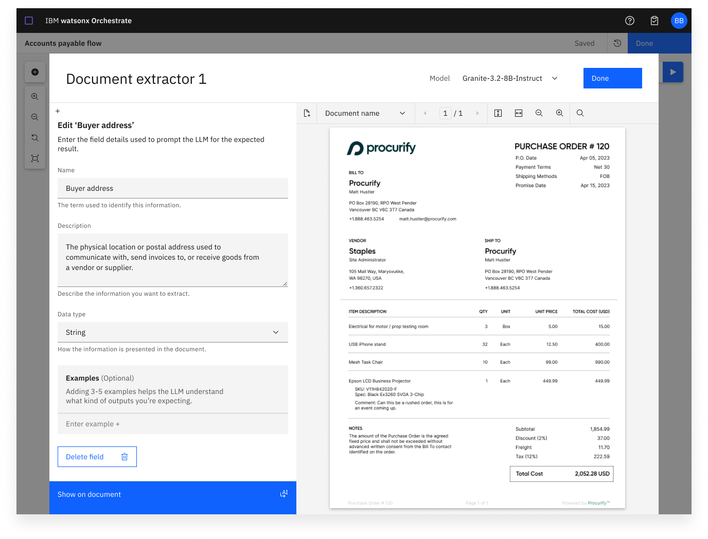Click the Buyer address name field
The height and width of the screenshot is (539, 708).
coord(173,188)
